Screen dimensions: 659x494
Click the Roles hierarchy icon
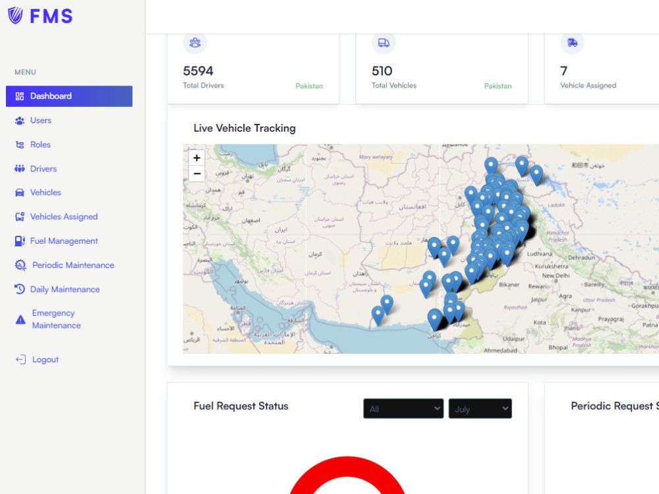tap(20, 145)
